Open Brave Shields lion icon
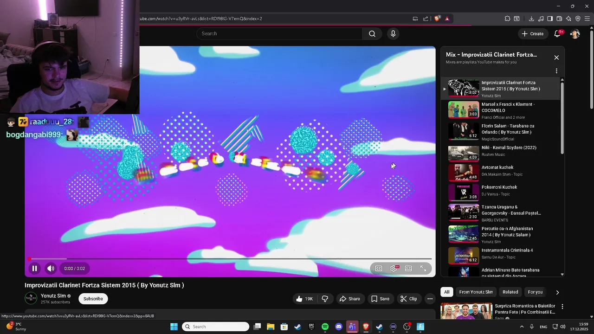The width and height of the screenshot is (594, 334). point(437,19)
